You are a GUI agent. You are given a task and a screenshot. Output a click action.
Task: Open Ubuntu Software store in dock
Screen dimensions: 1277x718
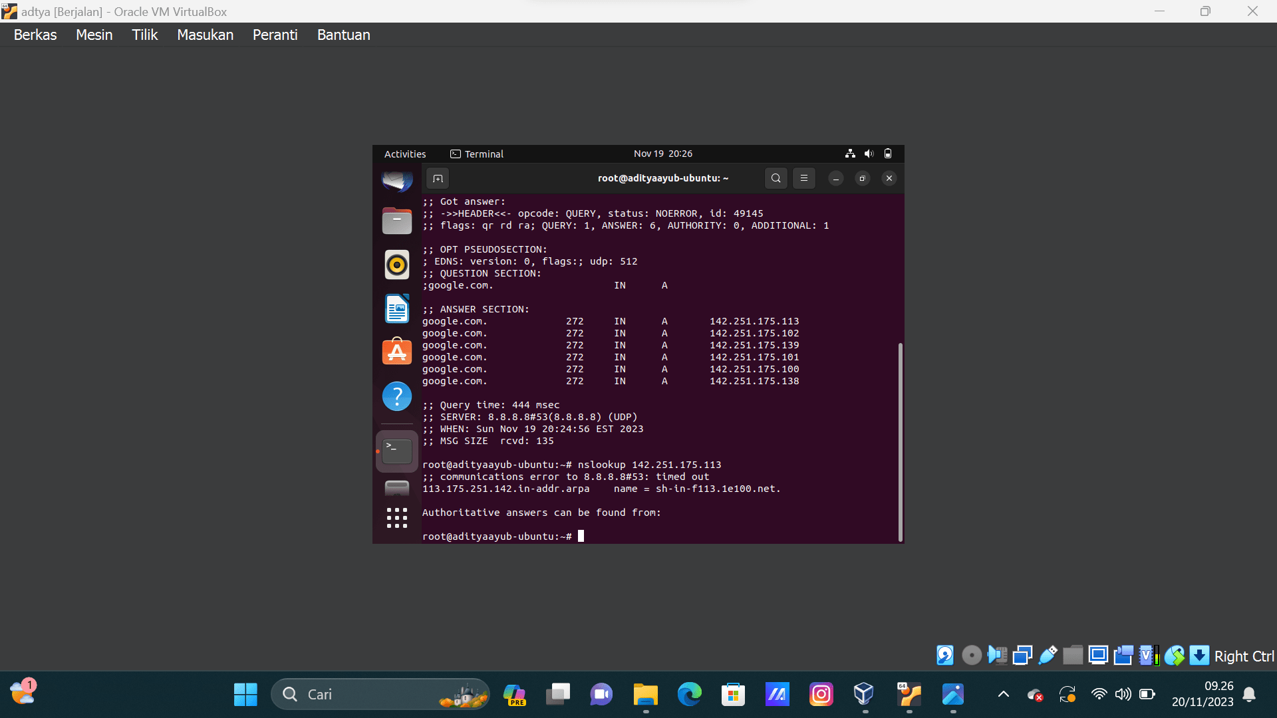(x=397, y=352)
